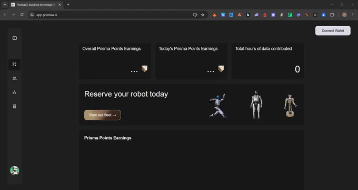Image resolution: width=358 pixels, height=190 pixels.
Task: Toggle the sidebar panel icon
Action: (15, 38)
